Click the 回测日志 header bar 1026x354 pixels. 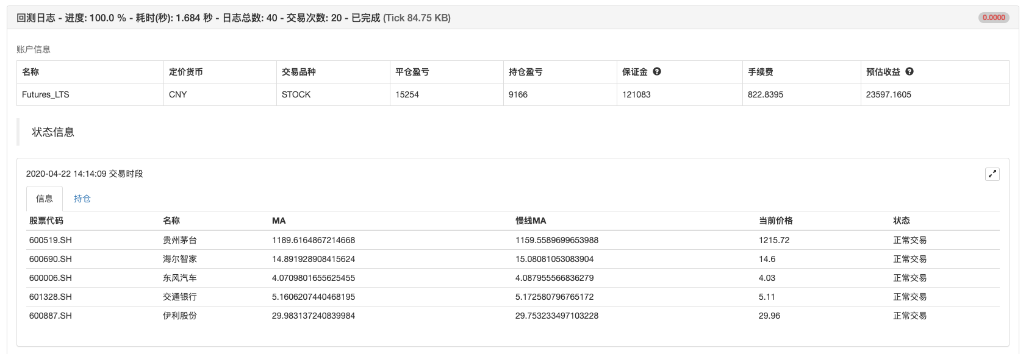click(513, 18)
